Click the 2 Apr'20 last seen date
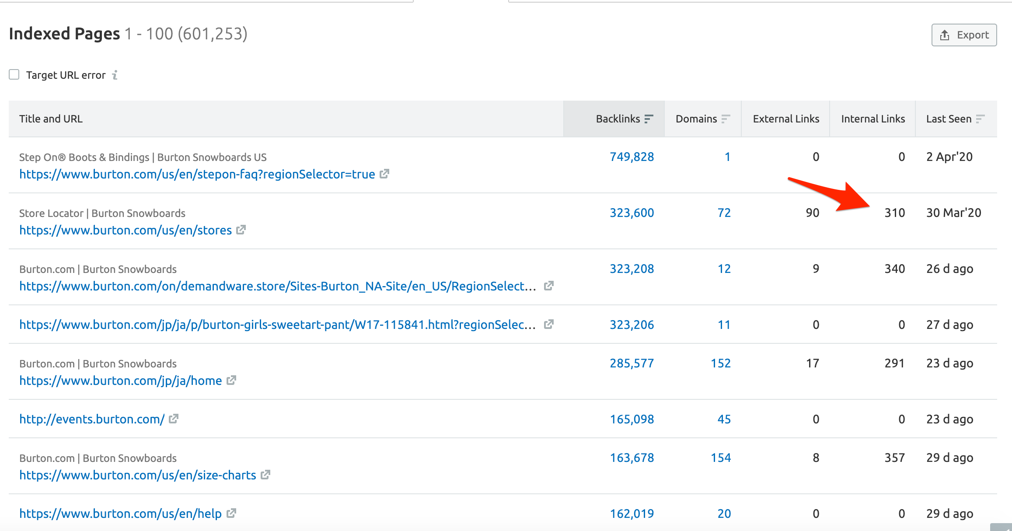Viewport: 1012px width, 531px height. click(949, 157)
